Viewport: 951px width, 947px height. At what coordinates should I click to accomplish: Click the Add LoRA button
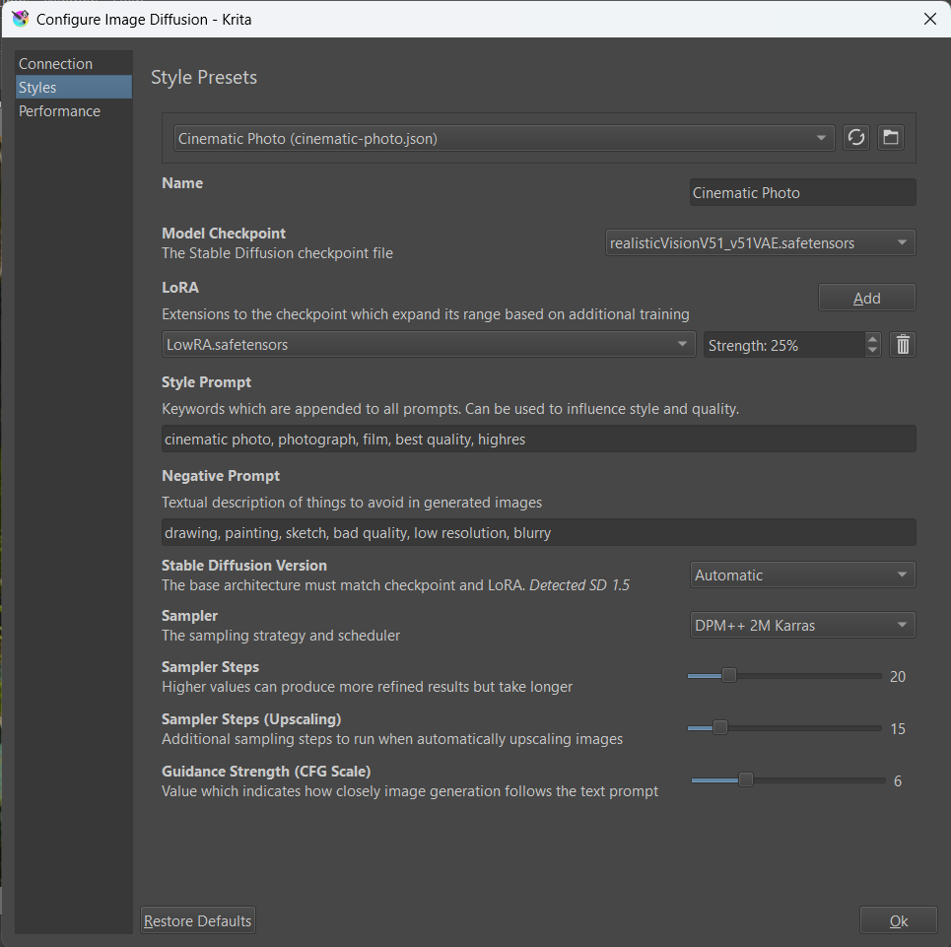[x=866, y=298]
